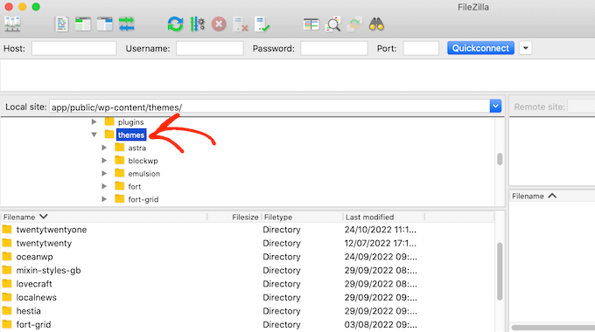Click the local file list vertical scrollbar
This screenshot has height=332, width=595.
[x=500, y=272]
